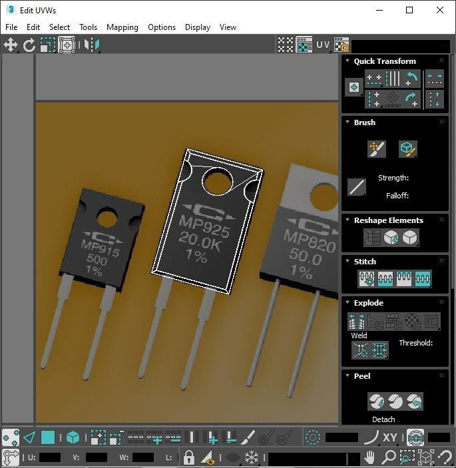Screen dimensions: 456x468
Task: Collapse the Peel rollout
Action: point(347,375)
